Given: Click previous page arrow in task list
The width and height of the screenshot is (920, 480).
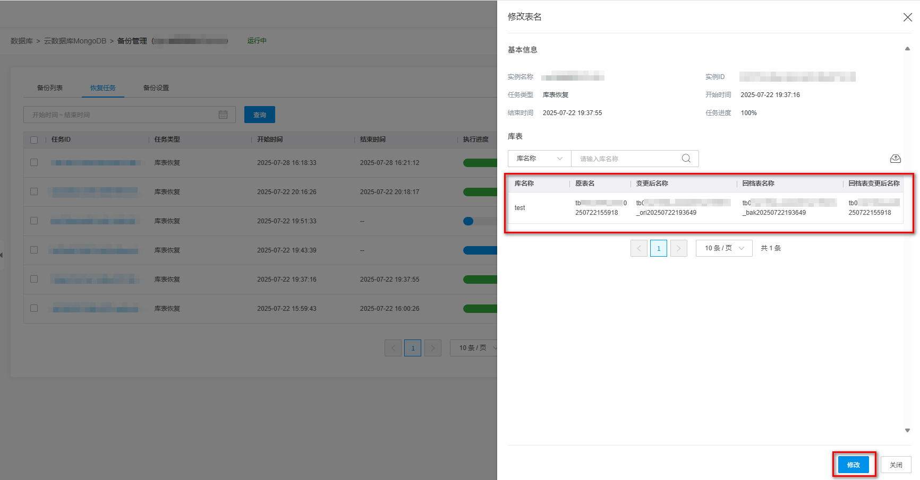Looking at the screenshot, I should (x=393, y=348).
